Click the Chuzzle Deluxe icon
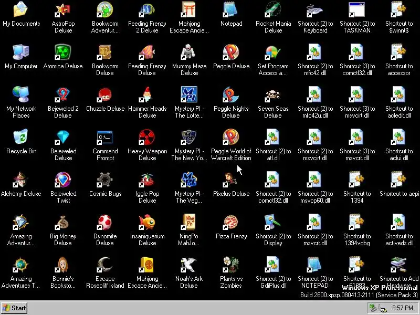420x315 pixels. [x=105, y=94]
